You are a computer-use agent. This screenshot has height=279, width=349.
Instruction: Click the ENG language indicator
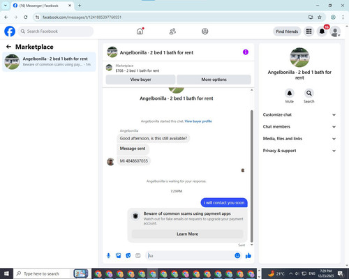coord(312,273)
